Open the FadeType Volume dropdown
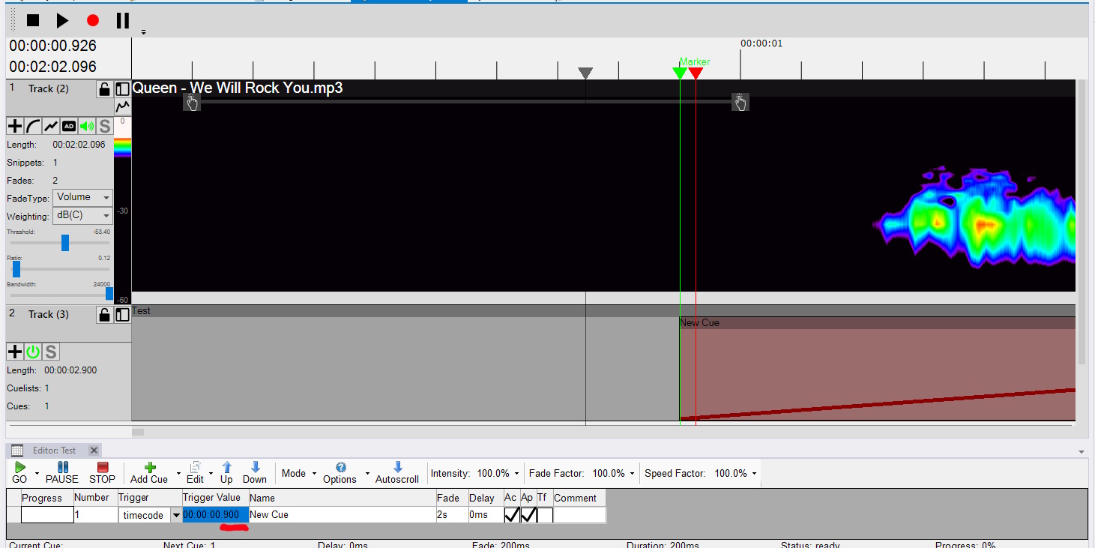 pos(83,198)
